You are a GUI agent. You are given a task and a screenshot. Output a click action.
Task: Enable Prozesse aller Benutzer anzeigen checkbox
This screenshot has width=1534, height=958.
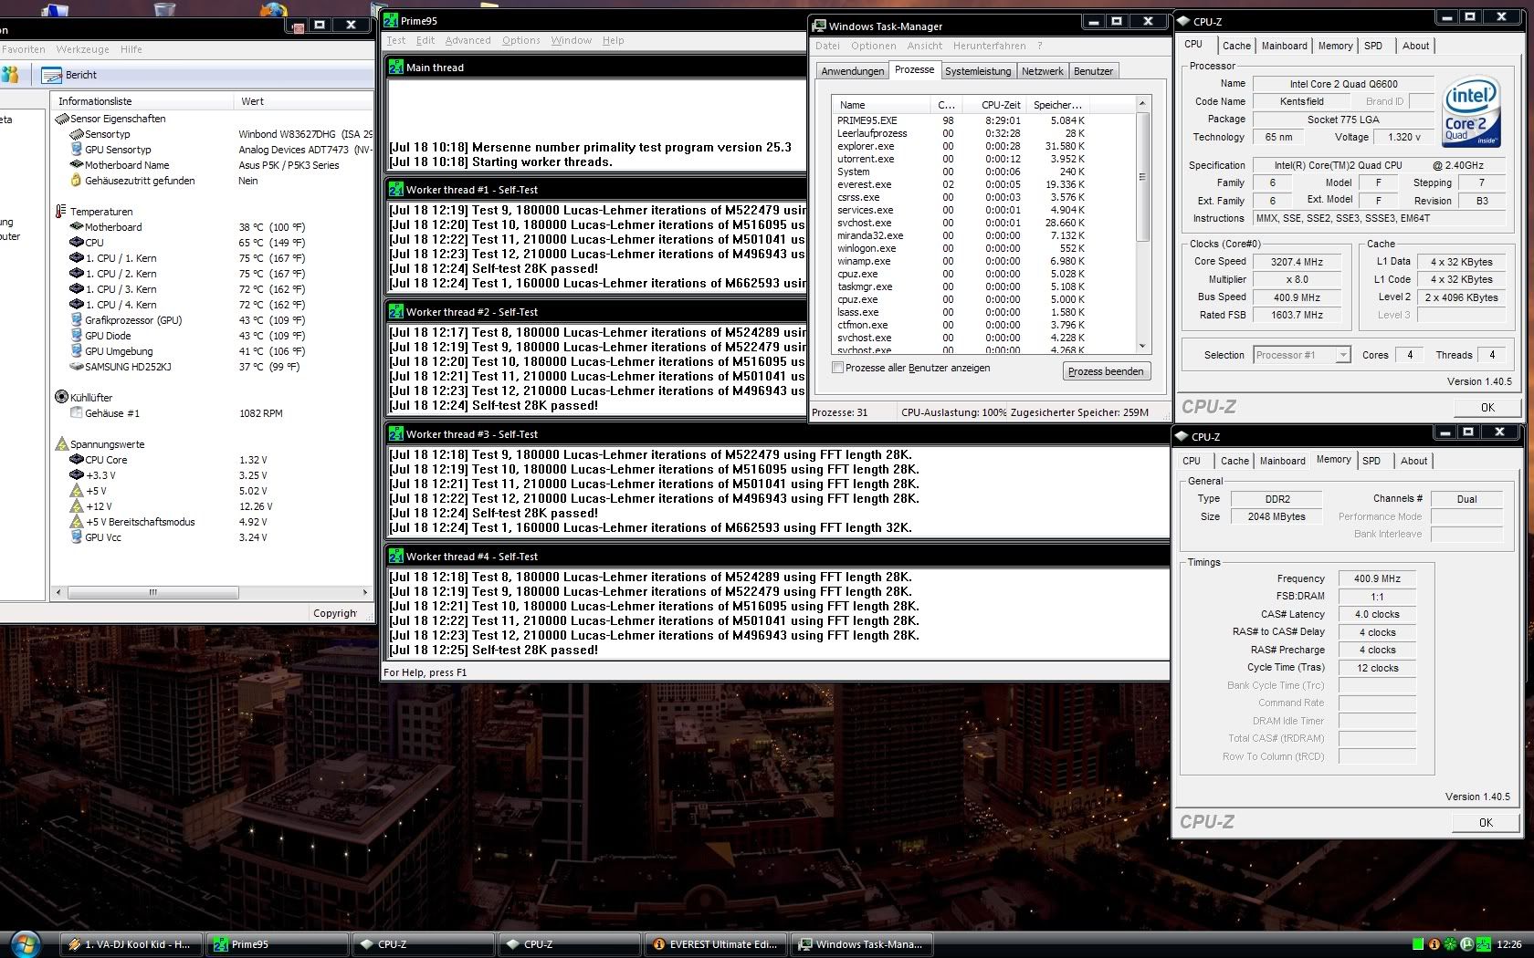(x=837, y=368)
